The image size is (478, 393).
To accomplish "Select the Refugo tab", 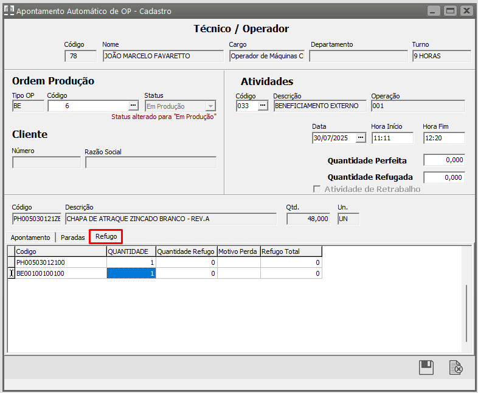I will [x=106, y=236].
